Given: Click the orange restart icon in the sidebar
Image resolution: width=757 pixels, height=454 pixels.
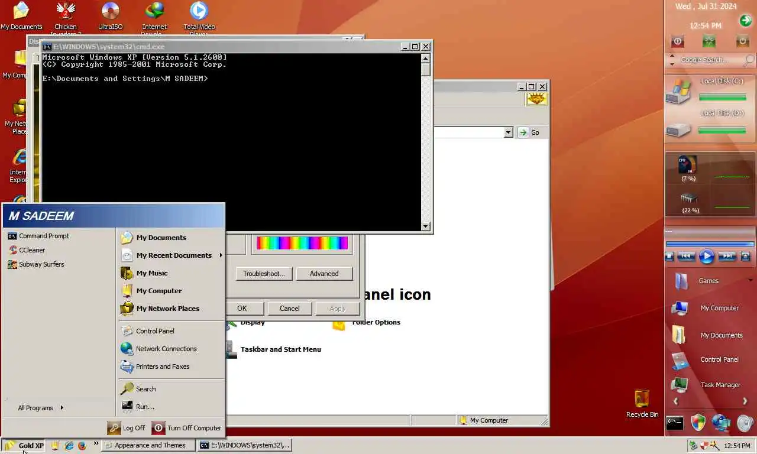Looking at the screenshot, I should (x=742, y=41).
